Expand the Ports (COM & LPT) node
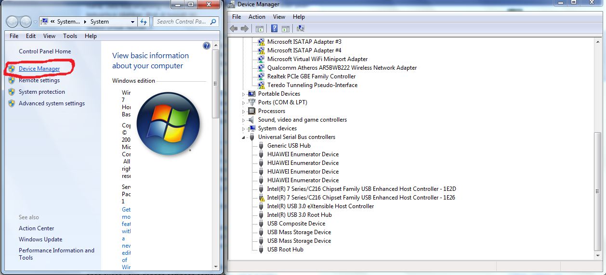The height and width of the screenshot is (275, 606). 244,103
